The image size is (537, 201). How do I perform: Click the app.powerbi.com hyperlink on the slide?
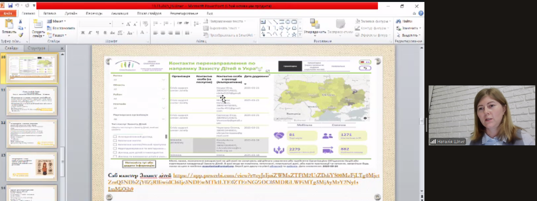(276, 175)
